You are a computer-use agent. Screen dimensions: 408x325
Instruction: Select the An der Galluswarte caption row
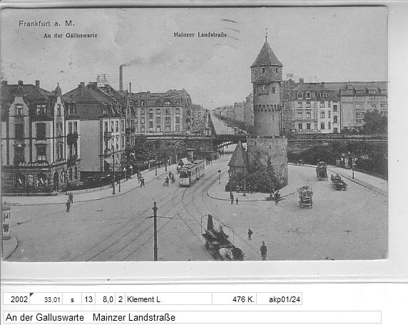[193, 317]
